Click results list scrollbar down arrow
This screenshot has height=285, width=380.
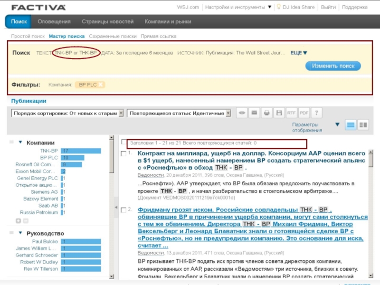coord(370,275)
